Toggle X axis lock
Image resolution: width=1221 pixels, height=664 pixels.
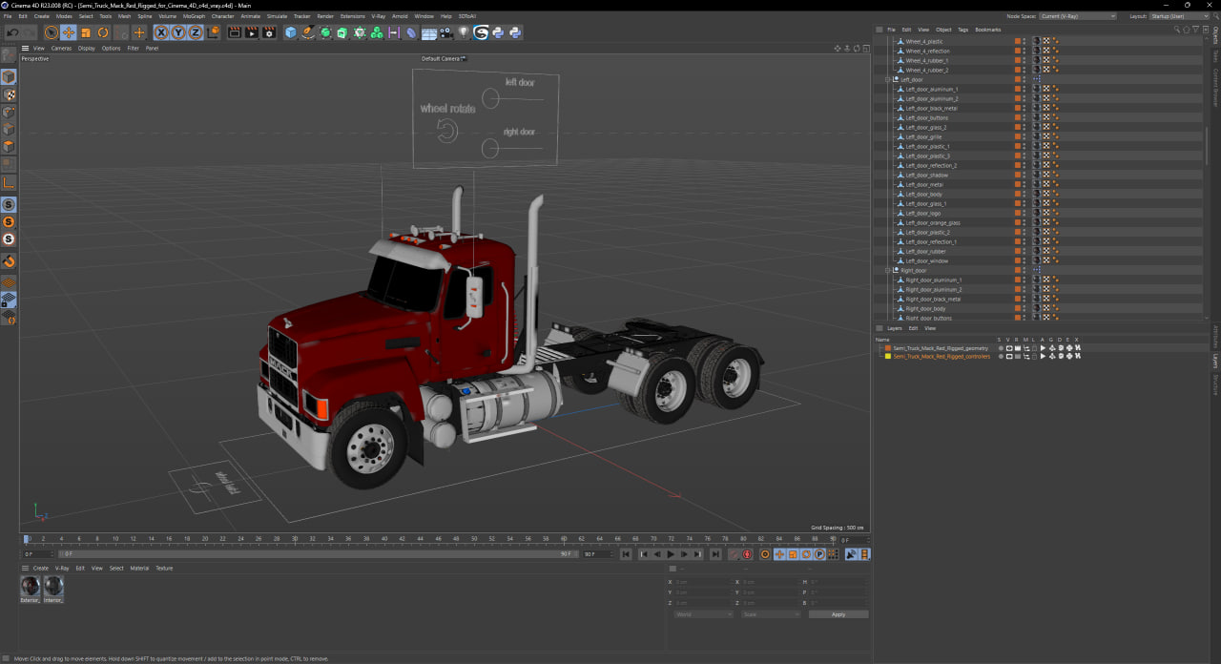click(x=162, y=32)
